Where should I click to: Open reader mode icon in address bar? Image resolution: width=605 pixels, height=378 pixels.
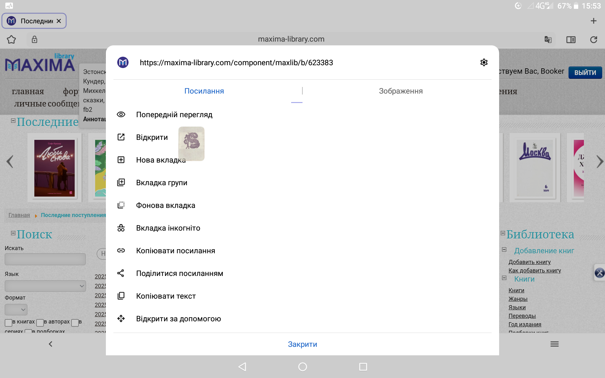tap(571, 39)
